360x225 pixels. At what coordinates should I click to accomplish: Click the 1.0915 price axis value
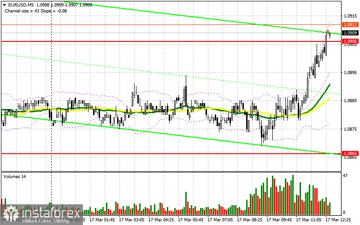(351, 16)
